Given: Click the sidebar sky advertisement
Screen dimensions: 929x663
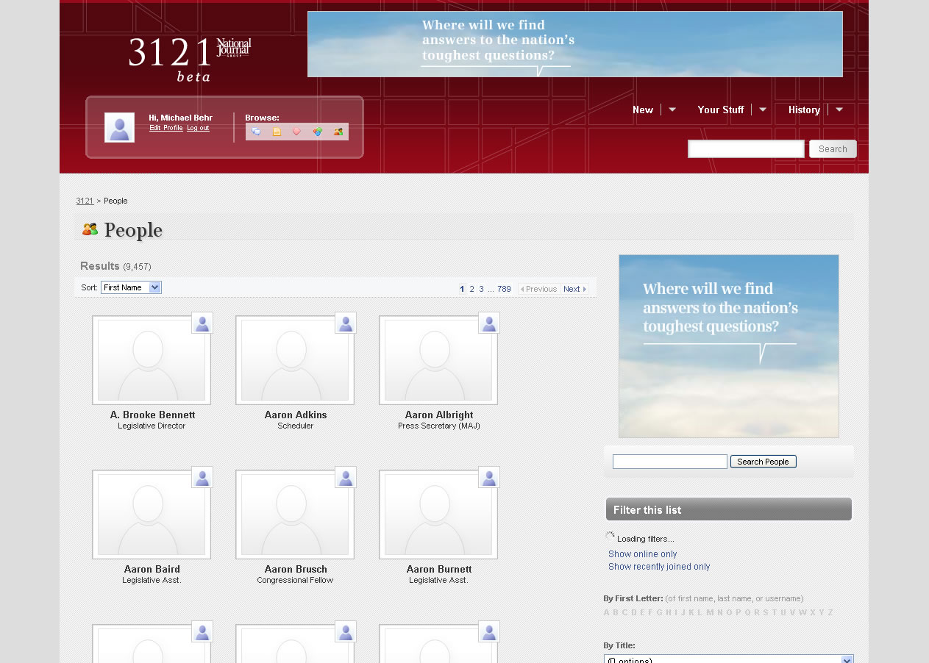Looking at the screenshot, I should tap(729, 346).
